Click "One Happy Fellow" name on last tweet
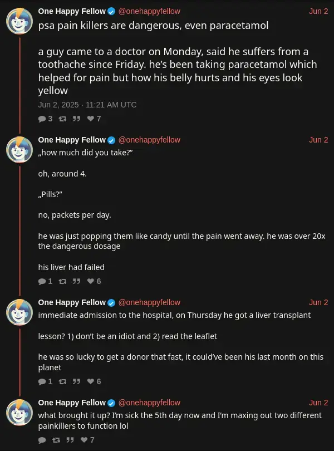The width and height of the screenshot is (334, 451). coord(72,402)
